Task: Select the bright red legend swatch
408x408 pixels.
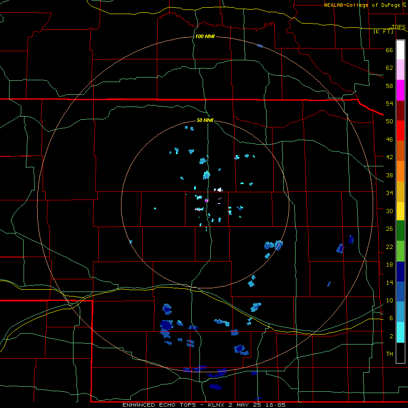Action: coord(400,131)
